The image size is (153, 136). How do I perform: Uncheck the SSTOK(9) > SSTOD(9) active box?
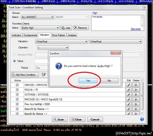coord(17,94)
